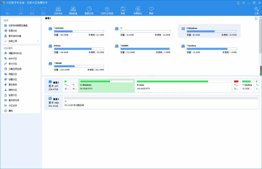Select the *: Onekey 10.20GB block

tap(247, 85)
